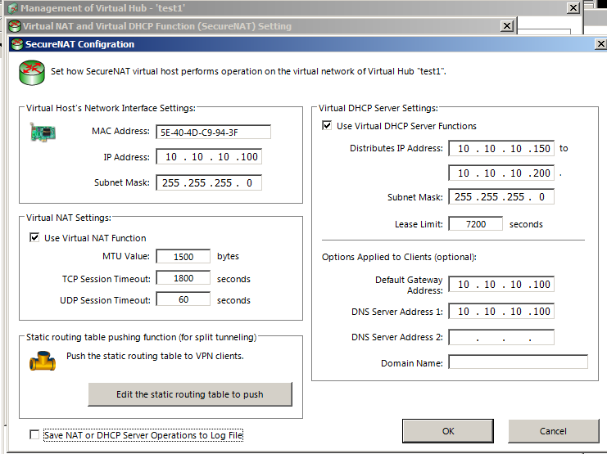Click the TCP Session Timeout field
The width and height of the screenshot is (607, 454).
click(183, 278)
